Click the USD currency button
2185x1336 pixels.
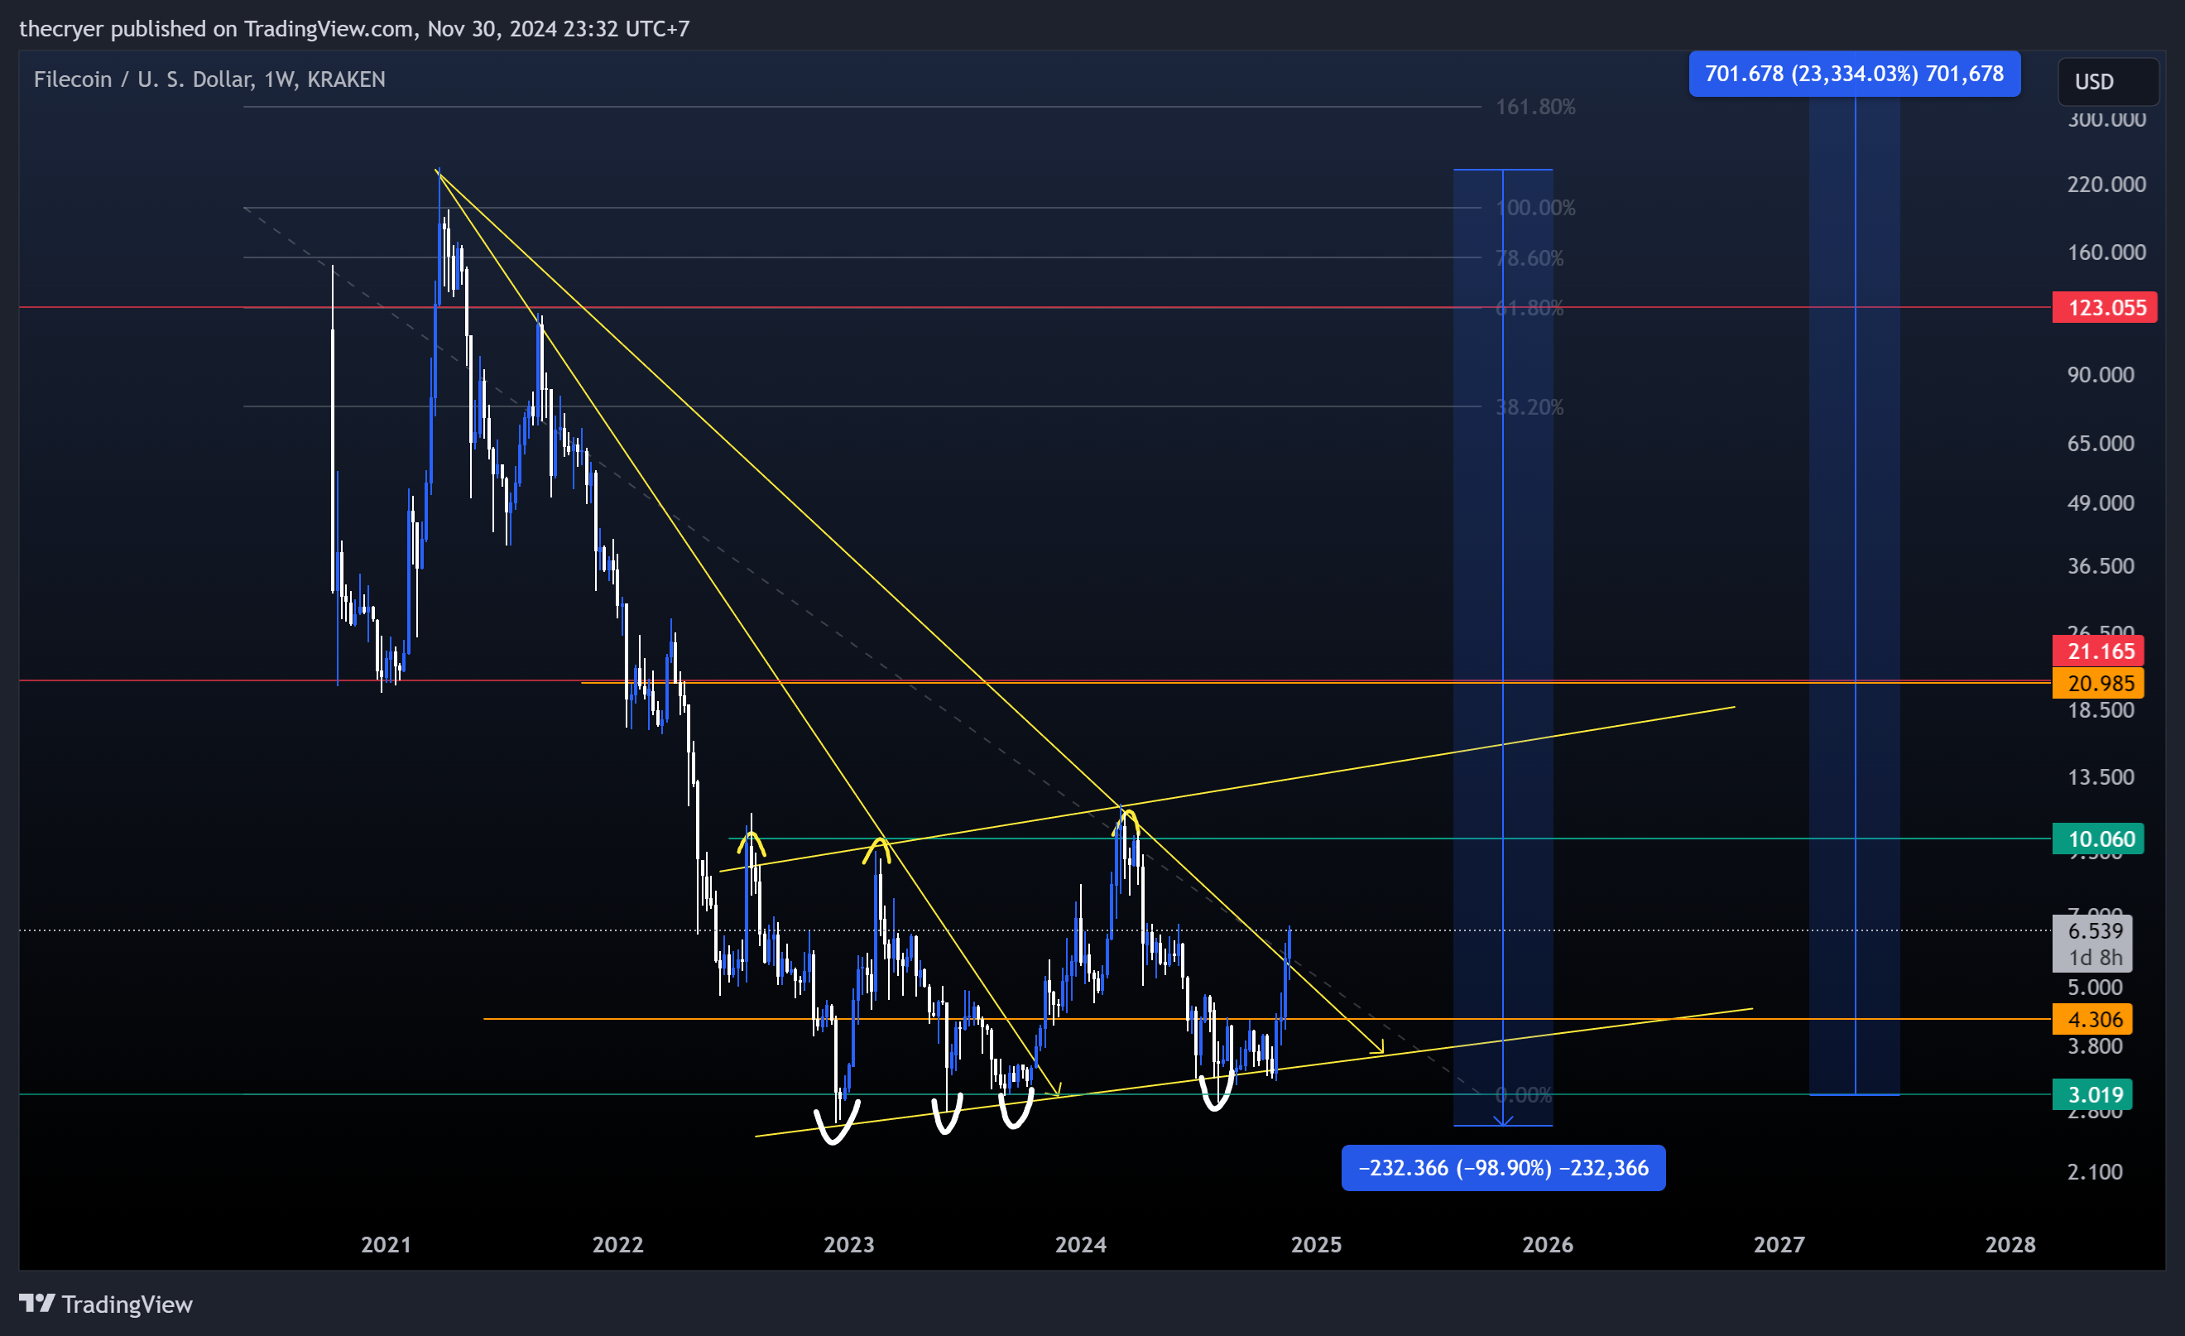pyautogui.click(x=2108, y=82)
